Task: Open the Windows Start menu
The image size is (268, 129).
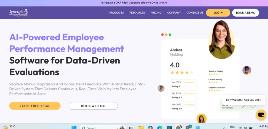Action: (x=74, y=127)
